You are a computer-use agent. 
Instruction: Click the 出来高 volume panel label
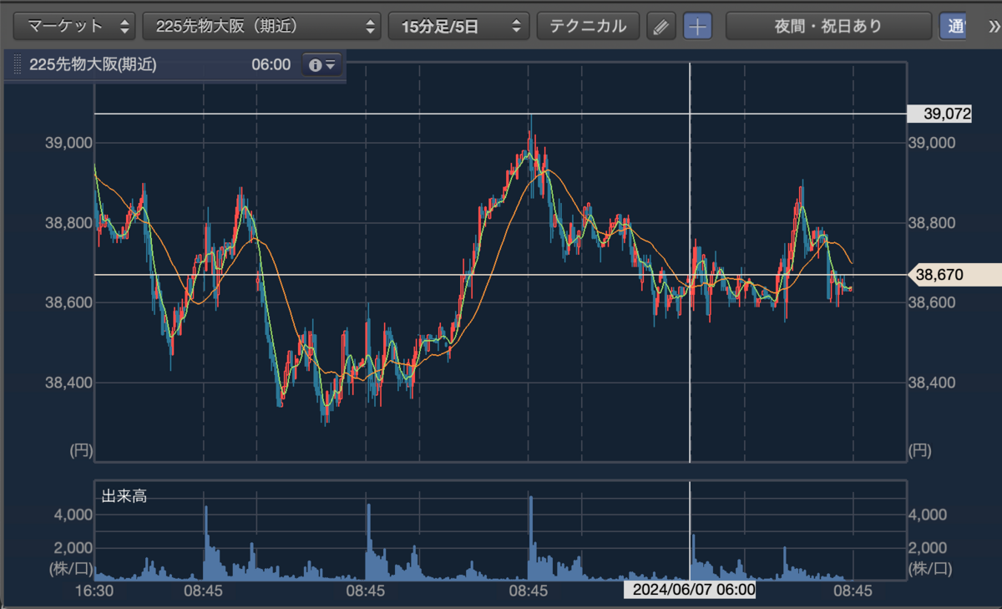pos(124,495)
